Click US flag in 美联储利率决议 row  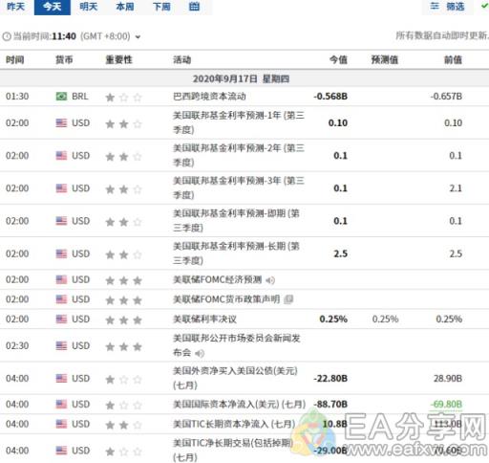(x=61, y=319)
